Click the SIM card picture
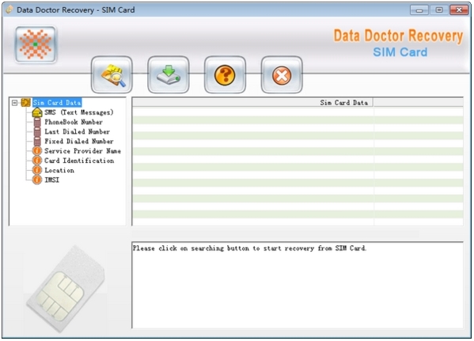 coord(66,290)
